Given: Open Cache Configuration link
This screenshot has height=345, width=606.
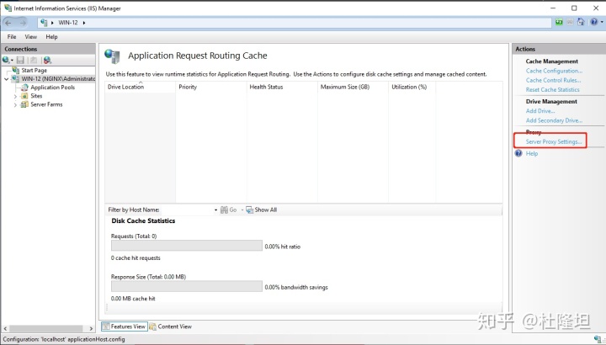Looking at the screenshot, I should (554, 71).
